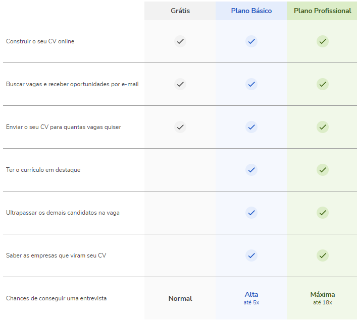Click Plano Básico checkmark for Saber as empresas row
Viewport: 357px width, 322px height.
point(251,255)
